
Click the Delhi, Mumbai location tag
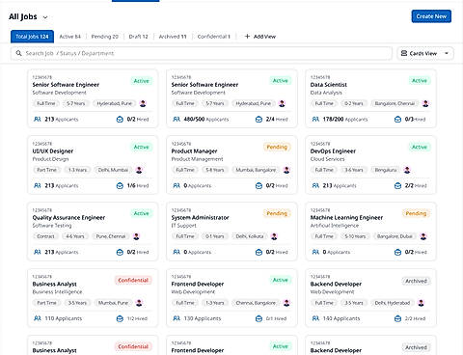point(113,170)
